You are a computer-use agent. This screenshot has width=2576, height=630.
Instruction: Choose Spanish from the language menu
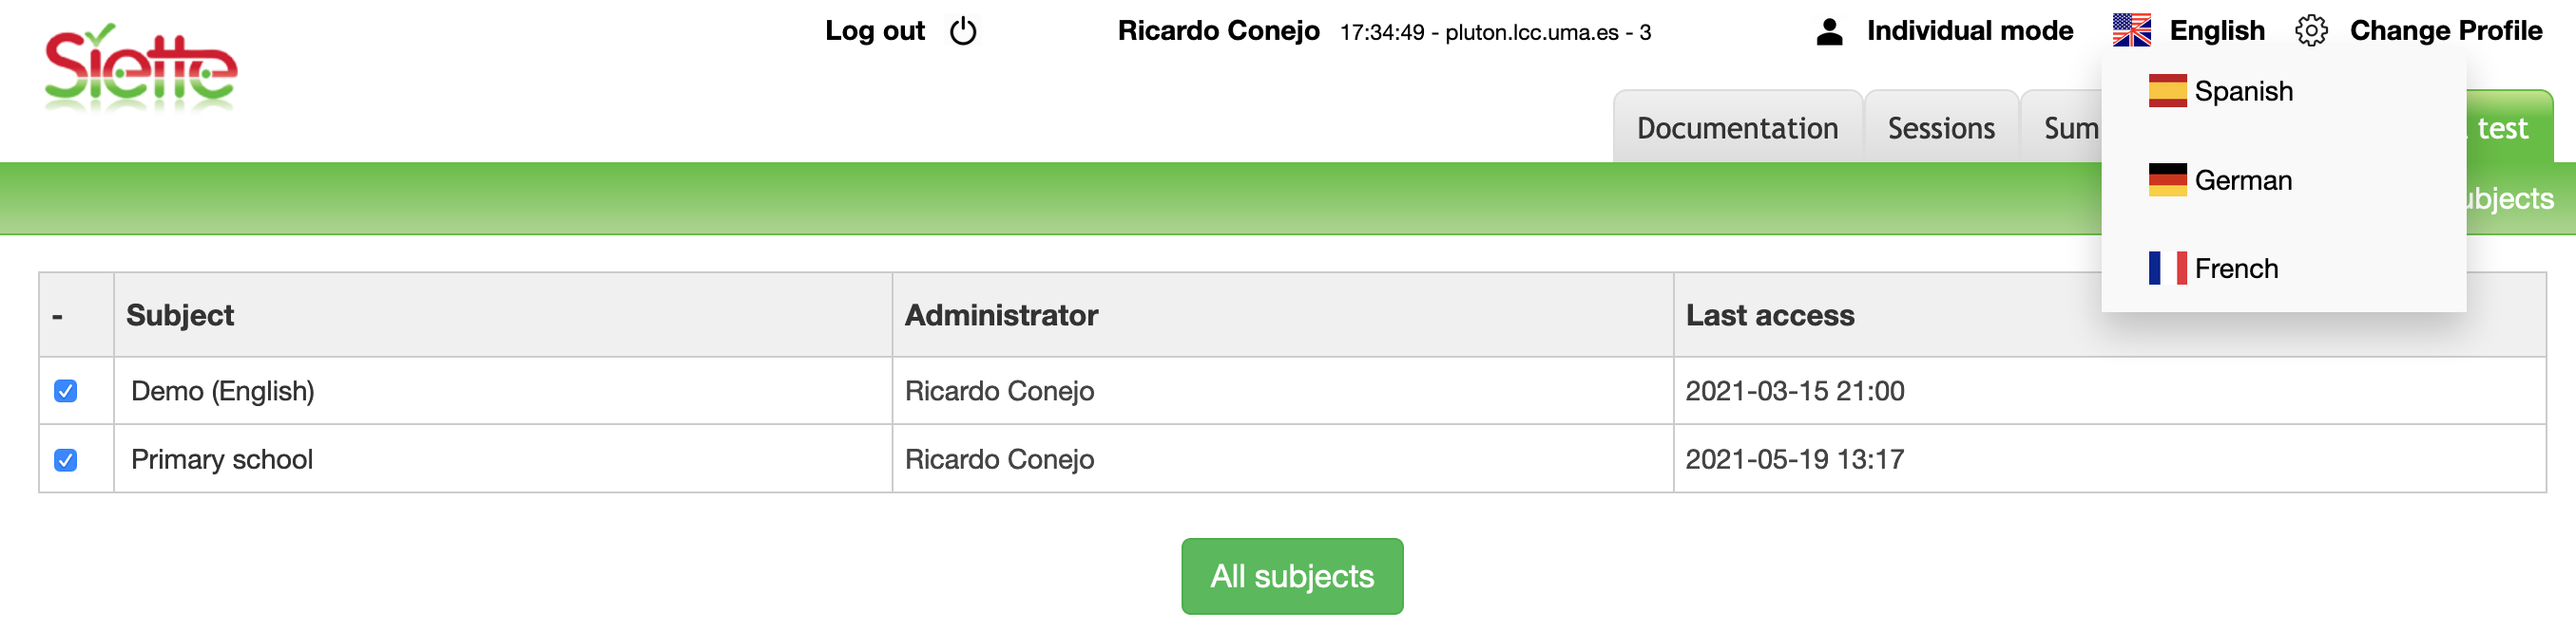click(x=2243, y=91)
